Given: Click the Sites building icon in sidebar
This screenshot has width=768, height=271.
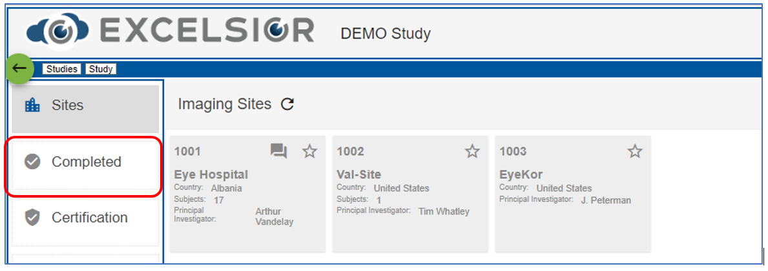Looking at the screenshot, I should tap(32, 105).
